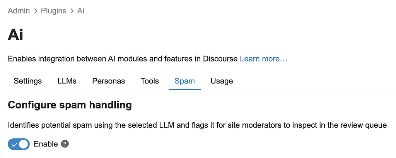396x158 pixels.
Task: Click the chevron between Plugins and Ai
Action: [x=72, y=11]
